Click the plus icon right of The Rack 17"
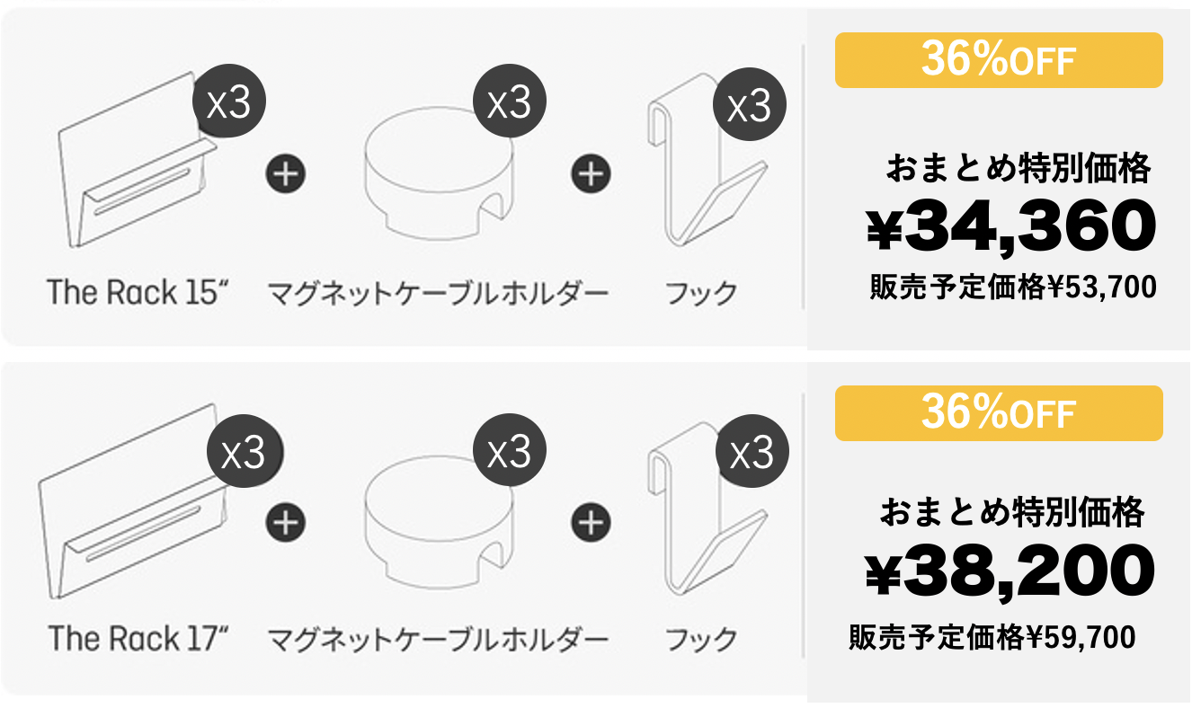The image size is (1192, 708). 286,521
